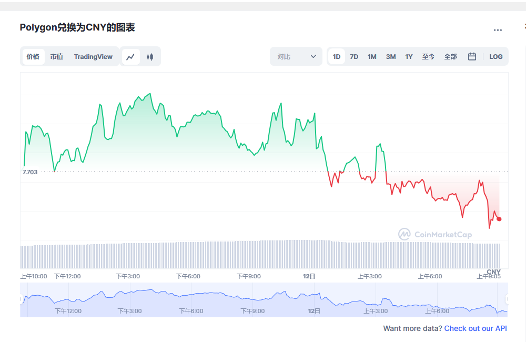
Task: Click the 上午10:00 axis label
Action: click(x=34, y=276)
